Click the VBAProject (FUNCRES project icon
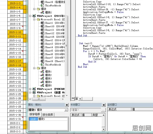The height and width of the screenshot is (134, 153). point(34,89)
